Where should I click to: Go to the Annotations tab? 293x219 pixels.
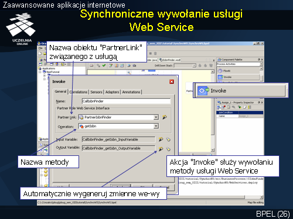(131, 92)
